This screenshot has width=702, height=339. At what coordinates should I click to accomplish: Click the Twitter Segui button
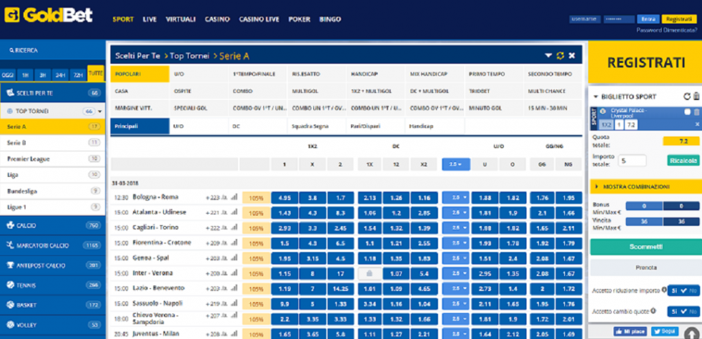point(665,331)
